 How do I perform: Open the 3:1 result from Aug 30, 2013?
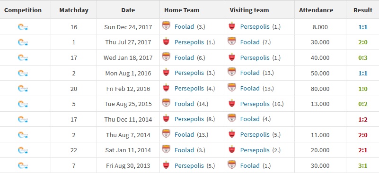click(363, 166)
